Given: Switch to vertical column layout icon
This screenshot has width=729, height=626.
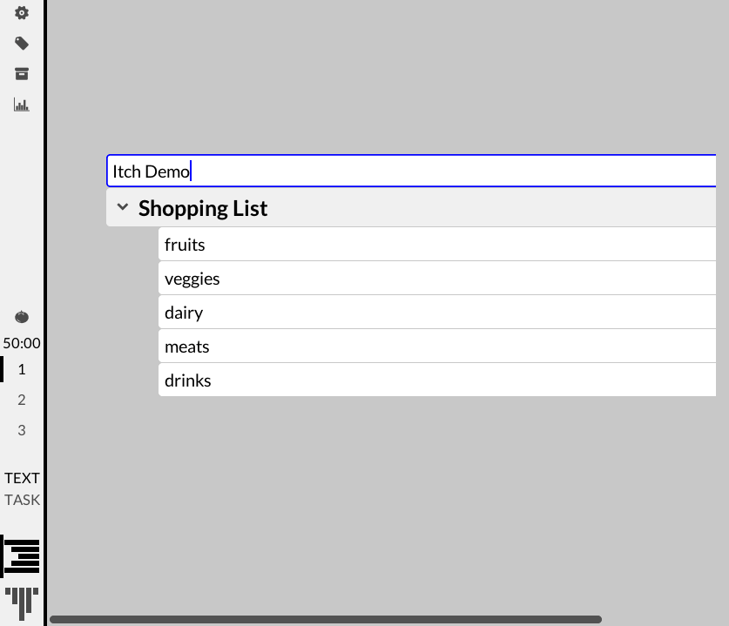Looking at the screenshot, I should pyautogui.click(x=22, y=602).
